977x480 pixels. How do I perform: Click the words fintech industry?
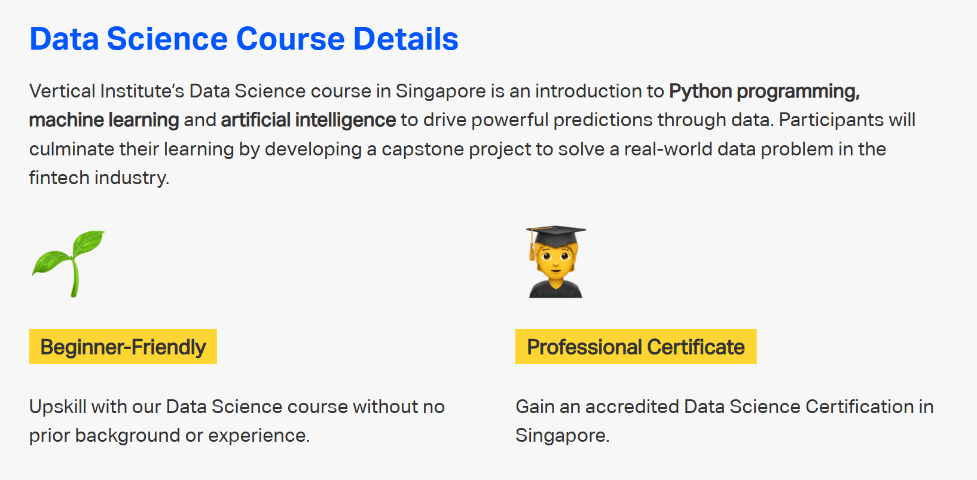click(x=99, y=178)
